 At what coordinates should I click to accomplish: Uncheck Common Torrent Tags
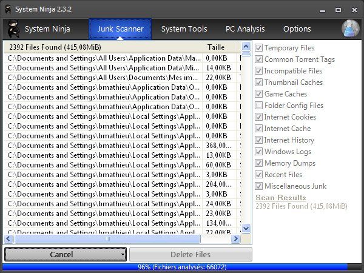(x=258, y=59)
